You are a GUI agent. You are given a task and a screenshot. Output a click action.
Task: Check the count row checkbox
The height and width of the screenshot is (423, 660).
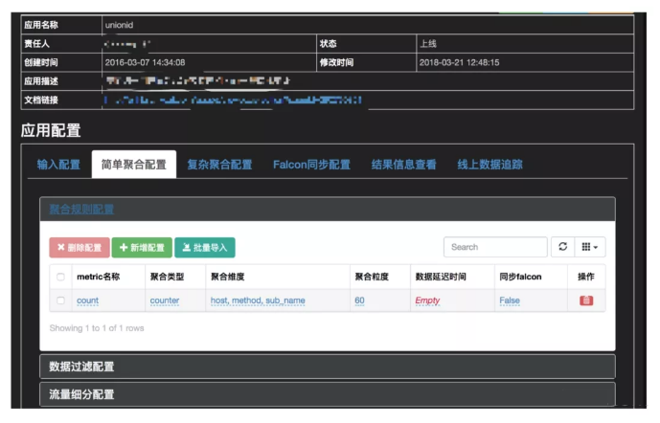pyautogui.click(x=61, y=301)
